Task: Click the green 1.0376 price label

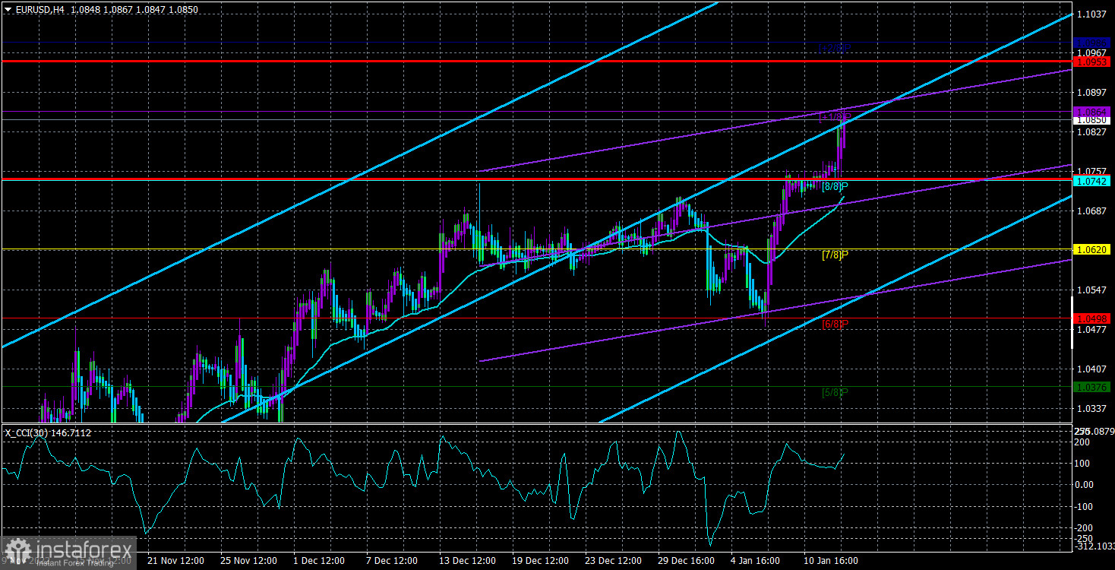Action: click(x=1092, y=387)
